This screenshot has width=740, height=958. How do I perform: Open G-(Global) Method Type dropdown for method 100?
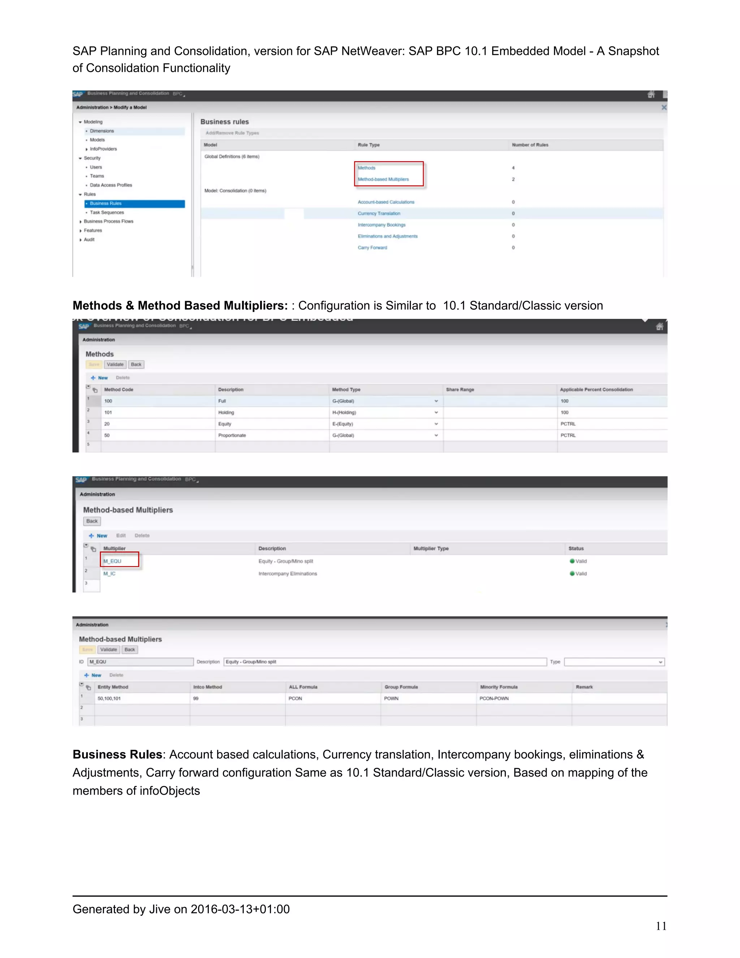(x=436, y=401)
